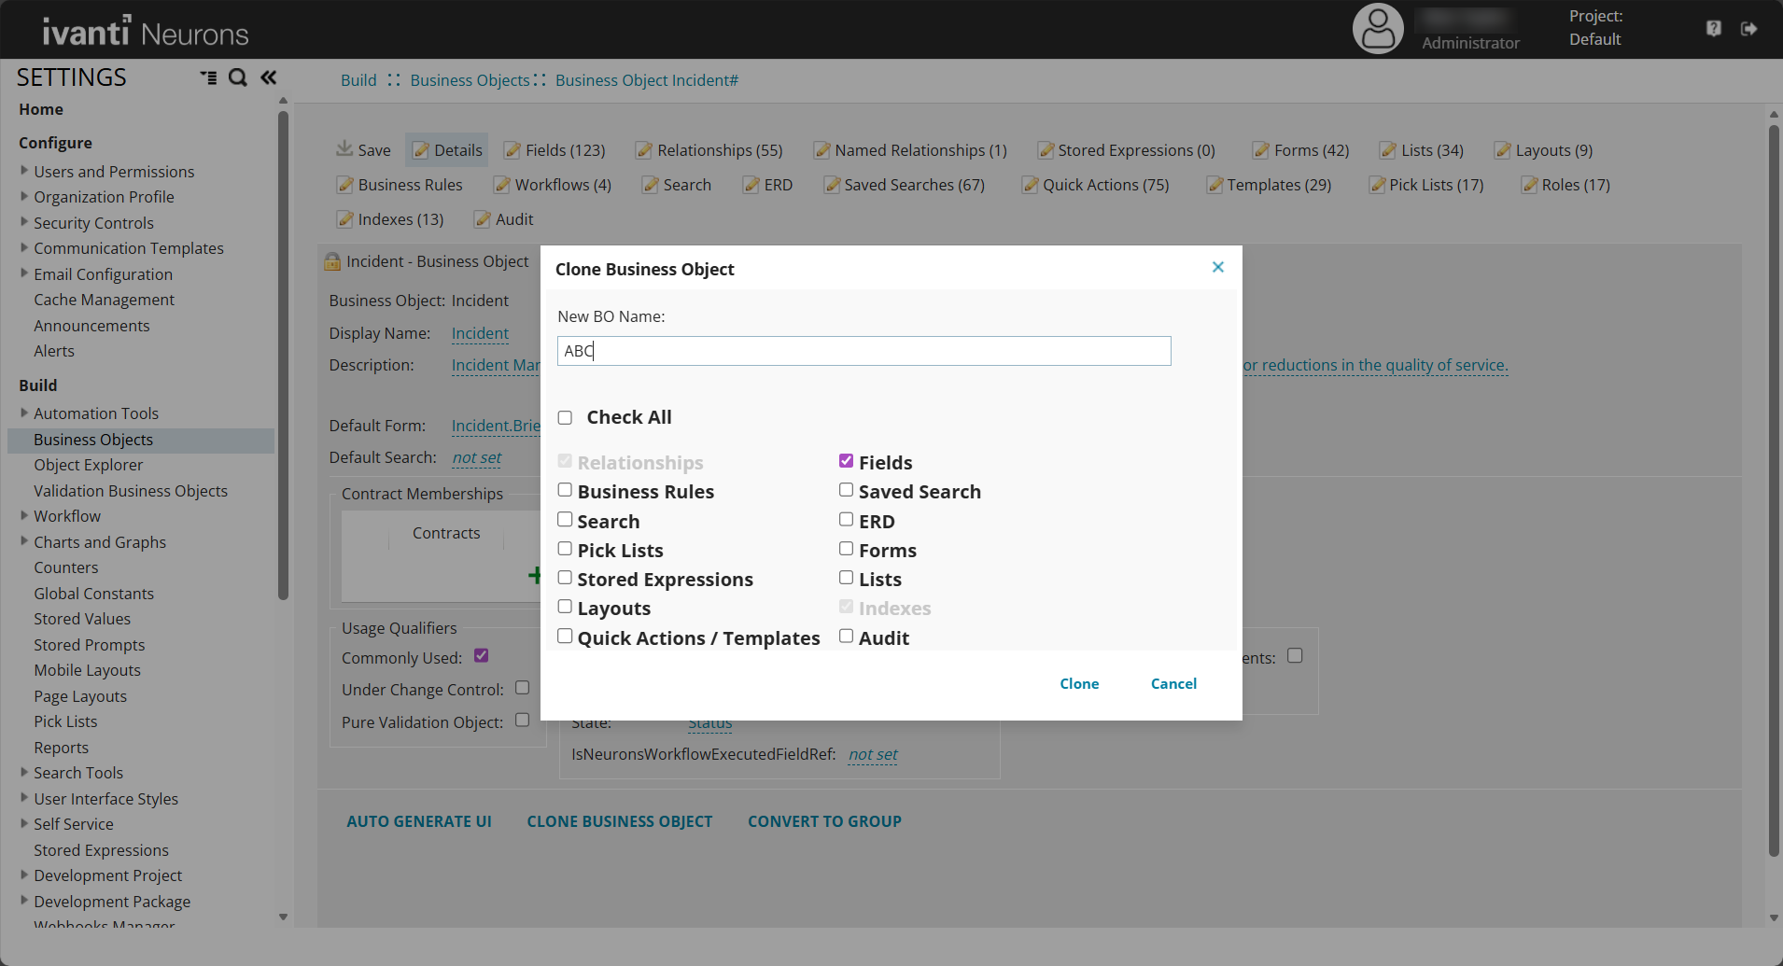Uncheck the Fields checkbox
Screen dimensions: 1783x966
coord(846,461)
